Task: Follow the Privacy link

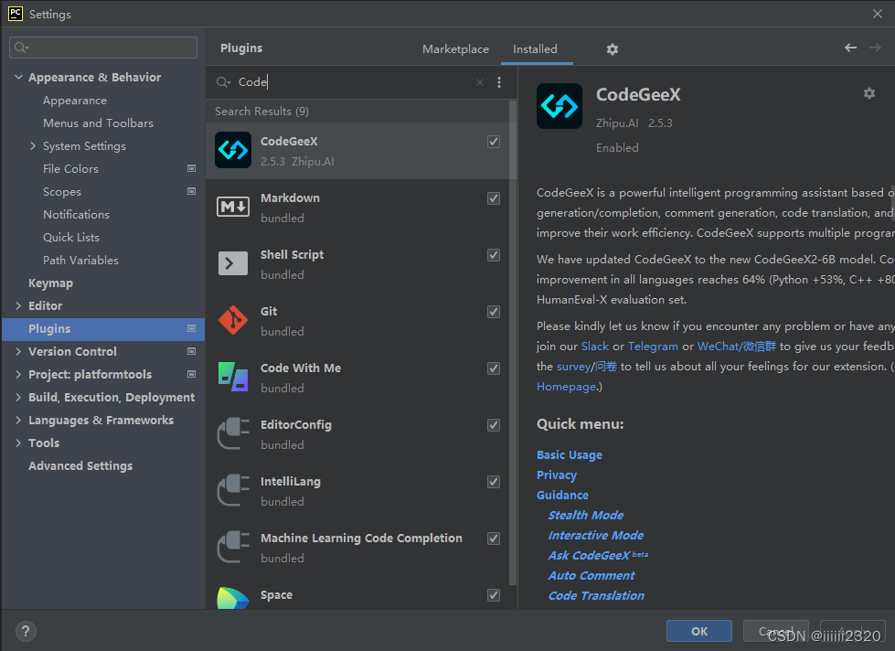Action: tap(557, 475)
